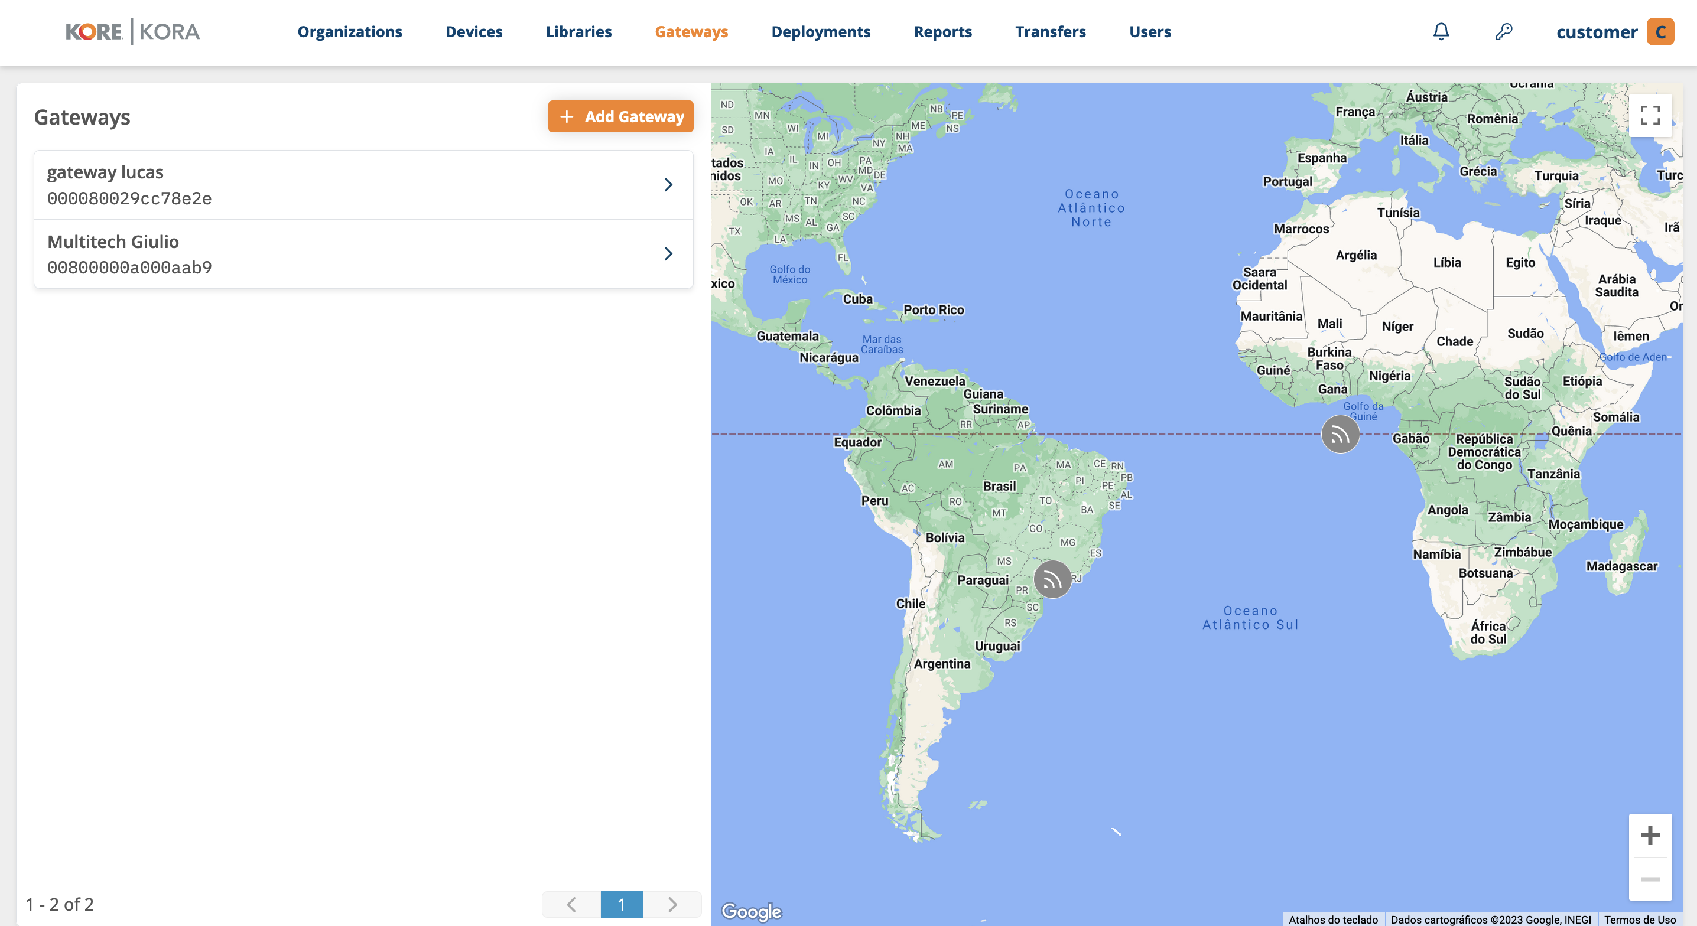
Task: Click the API key icon
Action: tap(1503, 32)
